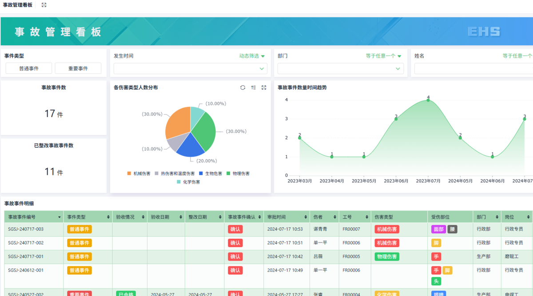
Task: Click the fullscreen icon beside the 事故管理看板 title
Action: point(44,5)
